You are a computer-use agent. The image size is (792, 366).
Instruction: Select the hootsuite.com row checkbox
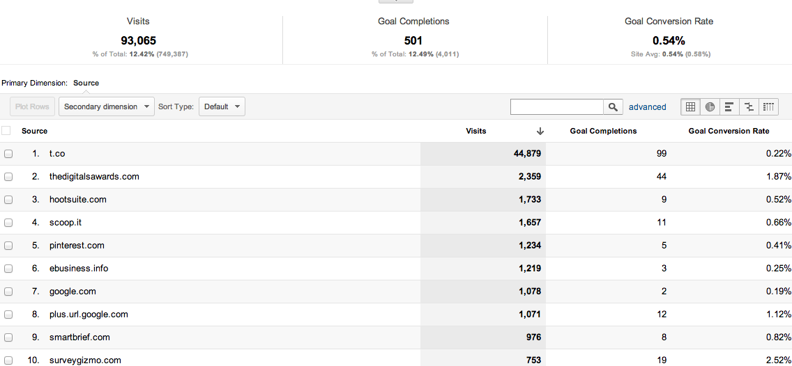pyautogui.click(x=8, y=200)
